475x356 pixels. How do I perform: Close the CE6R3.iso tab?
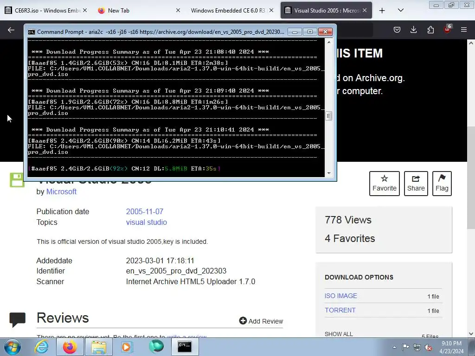coord(85,11)
